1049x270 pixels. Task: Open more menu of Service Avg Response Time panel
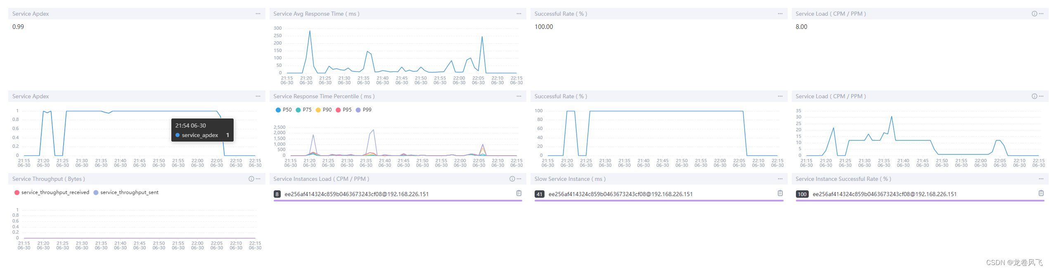[519, 14]
